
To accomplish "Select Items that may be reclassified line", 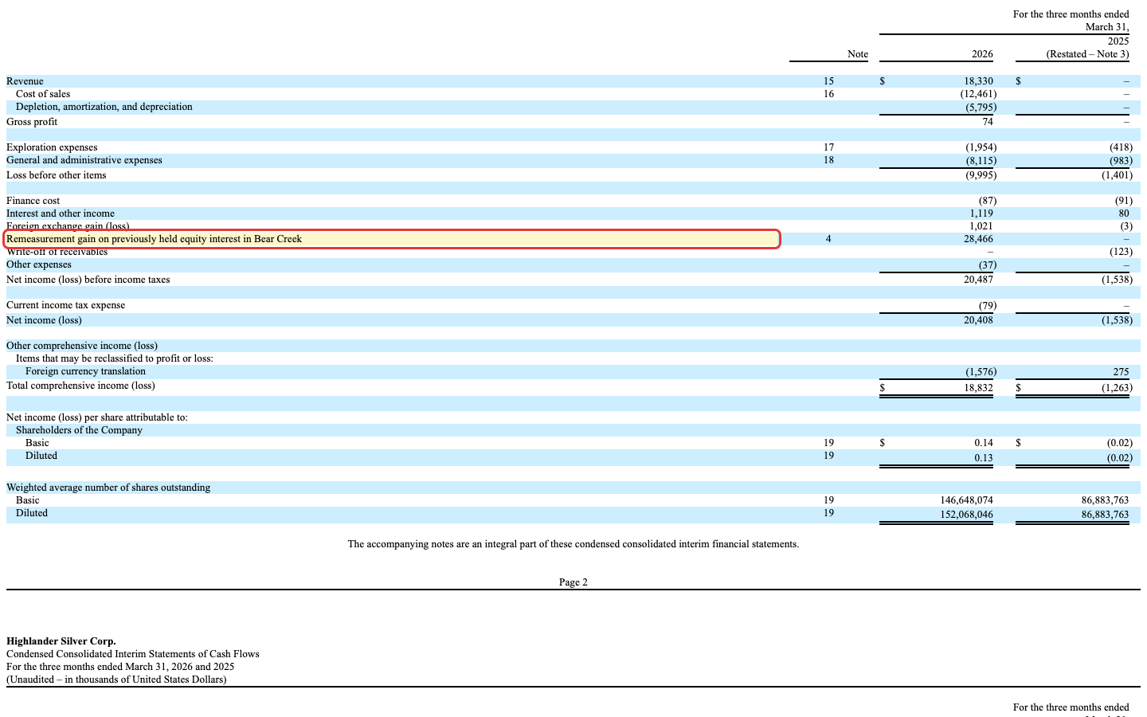I will [115, 358].
